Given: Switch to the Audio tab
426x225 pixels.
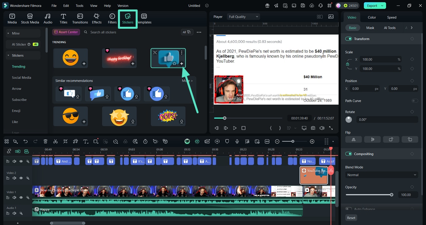Looking at the screenshot, I should pos(48,19).
